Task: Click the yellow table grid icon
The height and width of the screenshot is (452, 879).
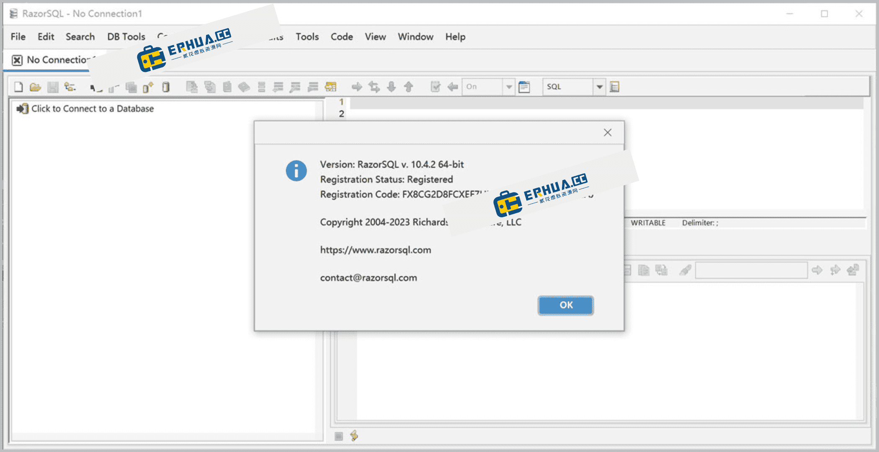Action: click(330, 87)
